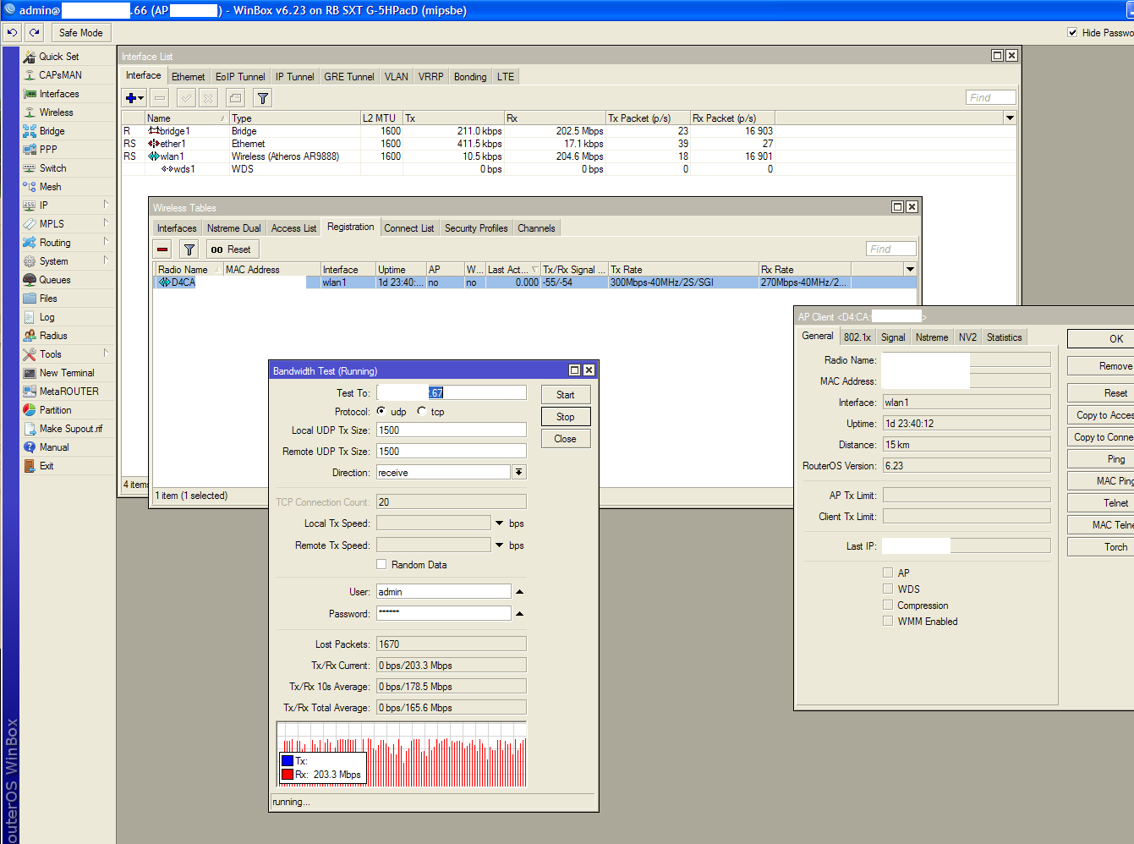This screenshot has width=1134, height=844.
Task: Open the Wireless sidebar item
Action: coord(56,112)
